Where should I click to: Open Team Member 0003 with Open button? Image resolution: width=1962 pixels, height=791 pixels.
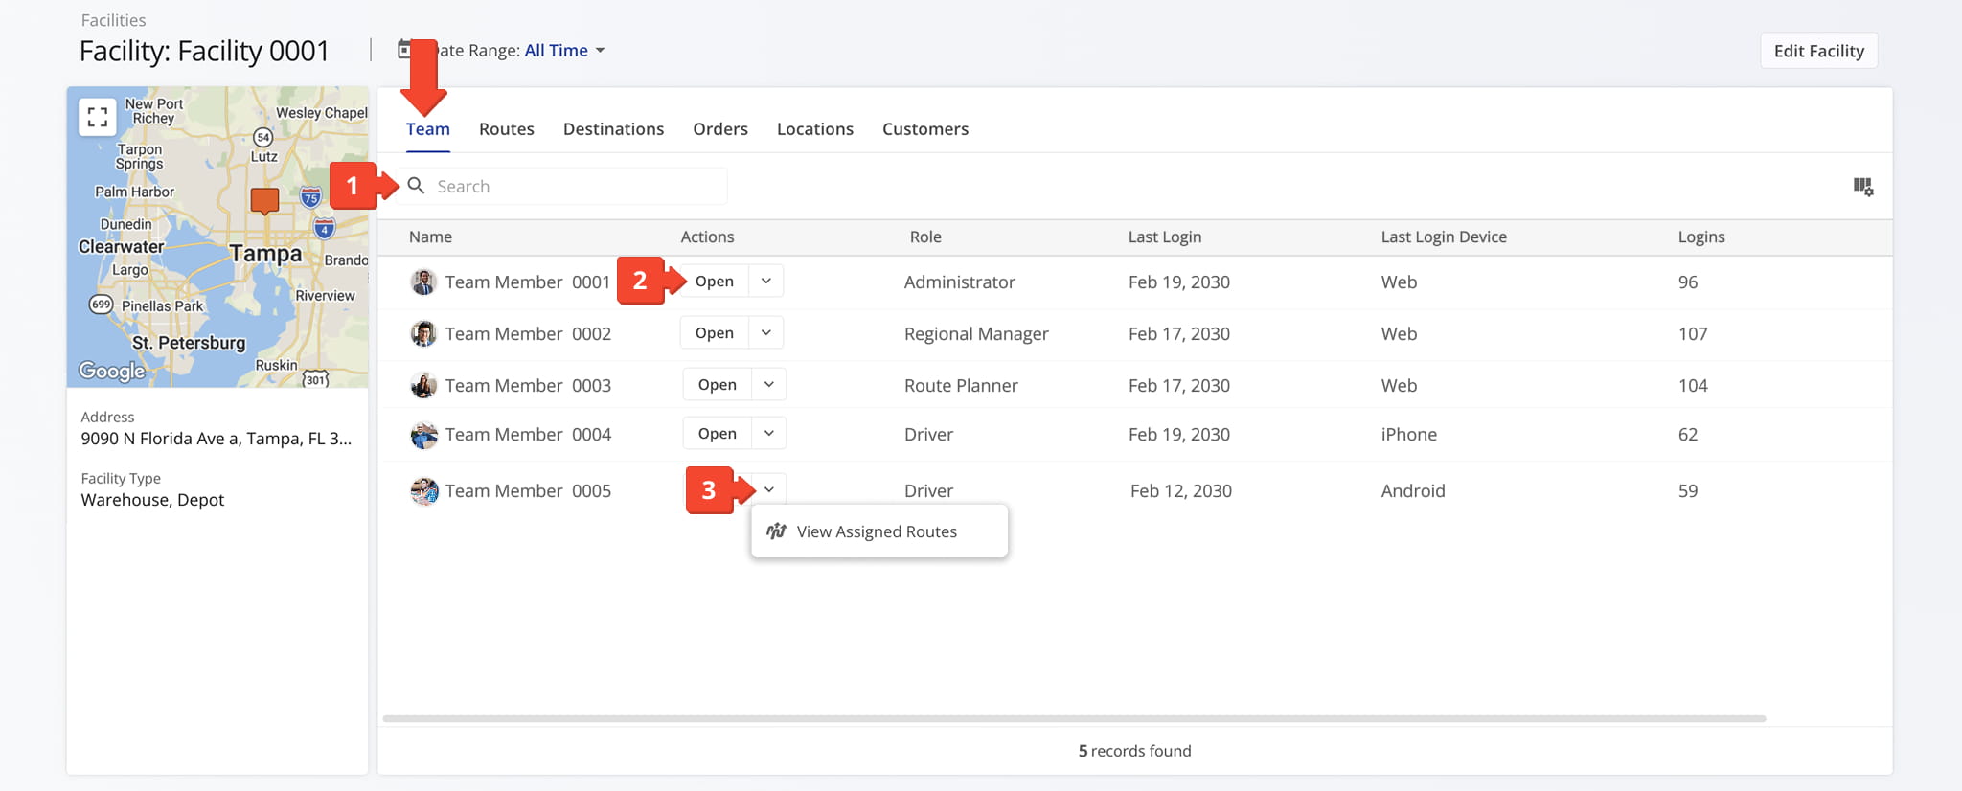(717, 385)
